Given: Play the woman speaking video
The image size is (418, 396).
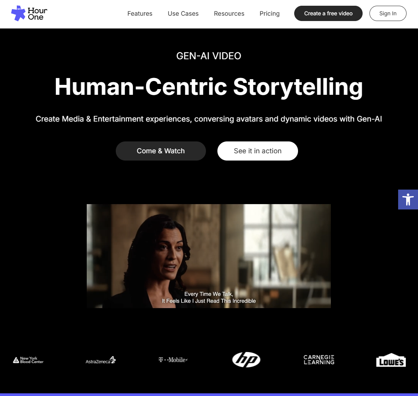Looking at the screenshot, I should tap(209, 256).
